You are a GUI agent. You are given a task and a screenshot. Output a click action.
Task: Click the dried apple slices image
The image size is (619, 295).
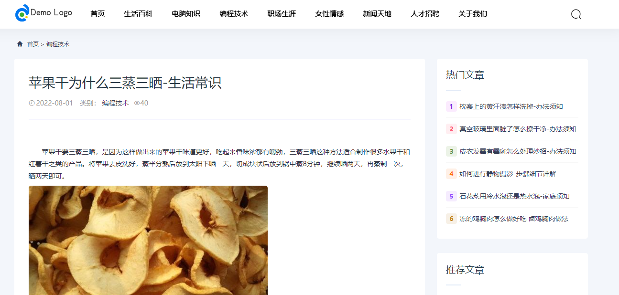point(148,240)
